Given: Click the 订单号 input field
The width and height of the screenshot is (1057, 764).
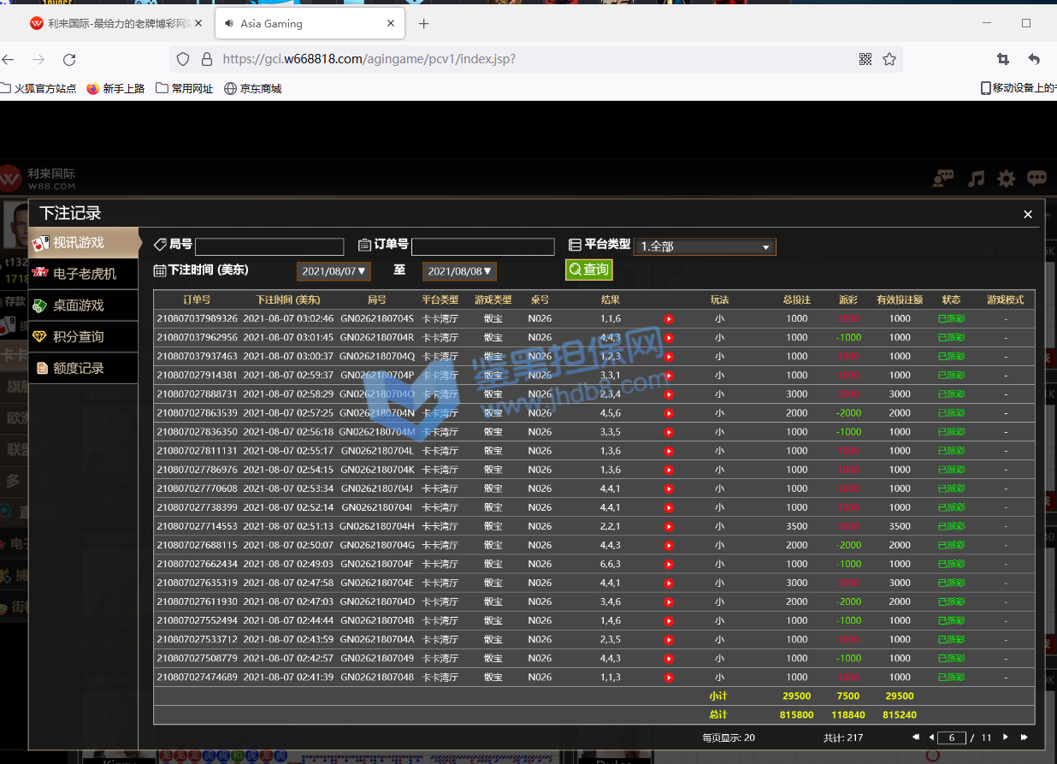Looking at the screenshot, I should point(482,247).
